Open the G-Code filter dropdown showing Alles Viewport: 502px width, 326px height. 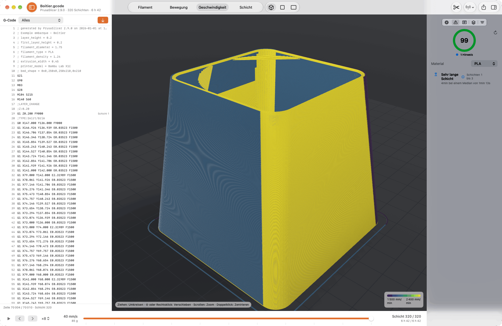(41, 20)
